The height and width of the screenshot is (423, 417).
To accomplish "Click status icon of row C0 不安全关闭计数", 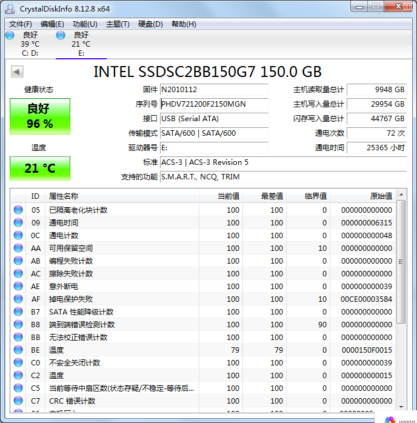I will 18,362.
